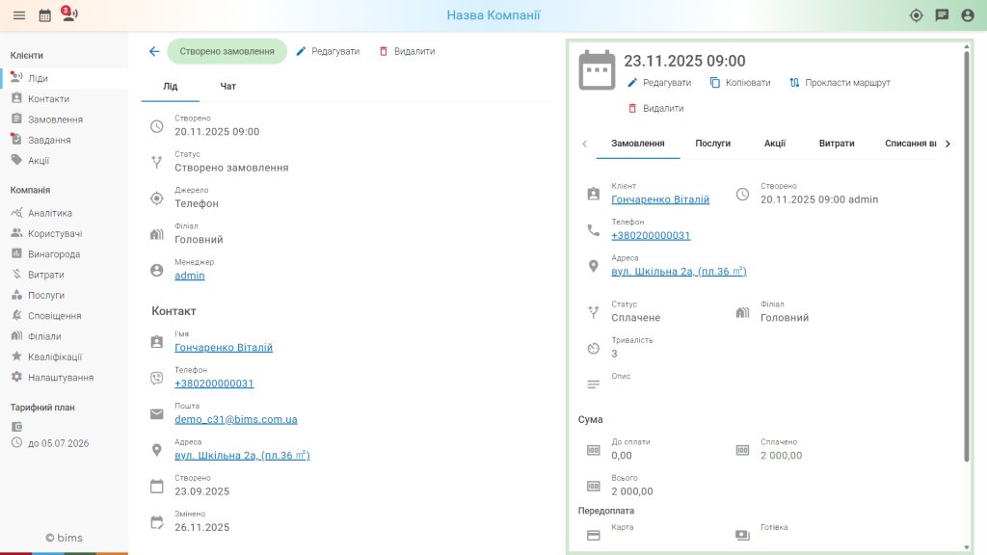This screenshot has width=987, height=555.
Task: Open lead contact address вул. Шкільна 2а
Action: click(242, 455)
